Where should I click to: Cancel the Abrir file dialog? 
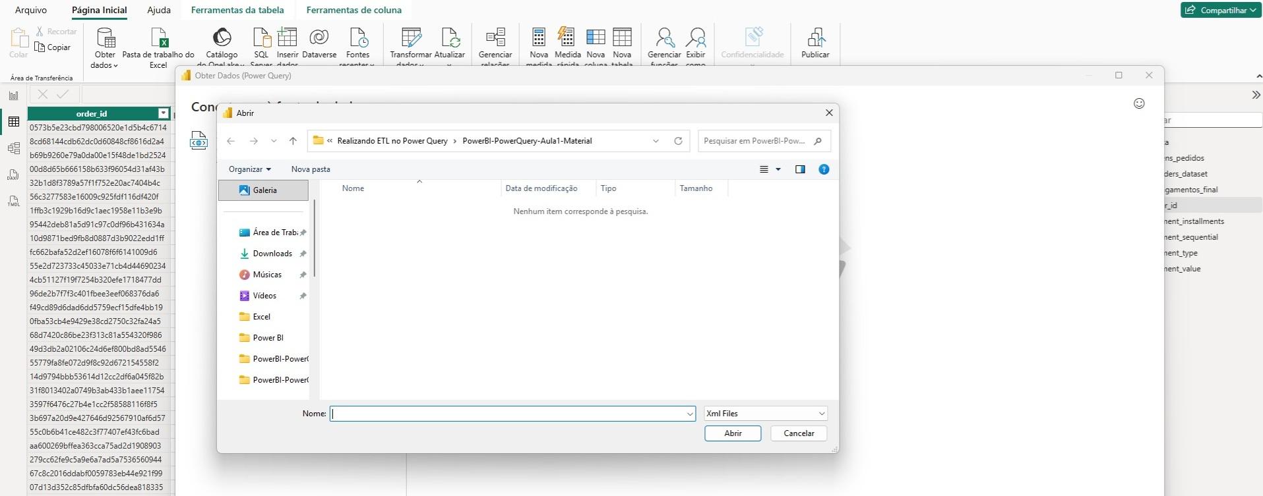coord(799,433)
